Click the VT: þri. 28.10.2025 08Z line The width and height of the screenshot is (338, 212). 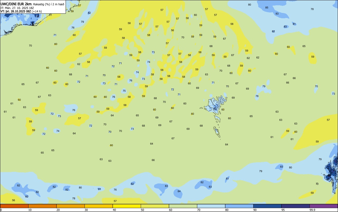click(16, 11)
